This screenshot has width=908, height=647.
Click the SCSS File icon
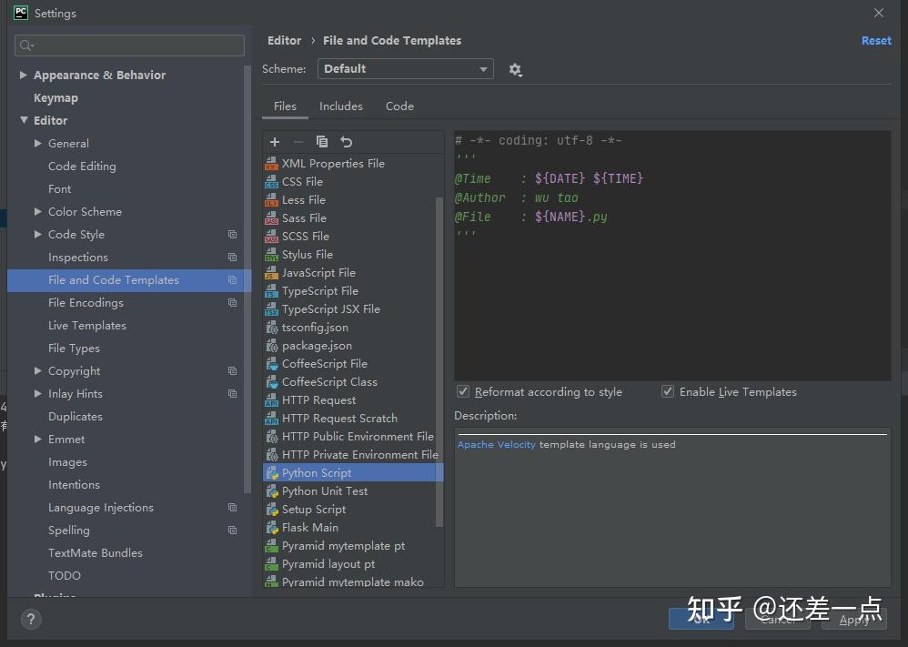click(x=271, y=237)
